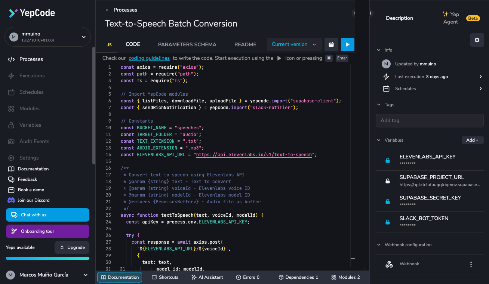489x284 pixels.
Task: Click the Webhook icon in configuration section
Action: (389, 264)
